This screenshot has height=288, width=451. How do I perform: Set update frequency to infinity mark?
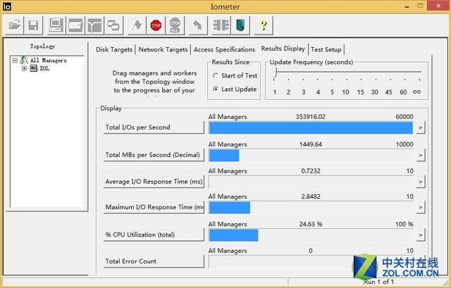(416, 92)
